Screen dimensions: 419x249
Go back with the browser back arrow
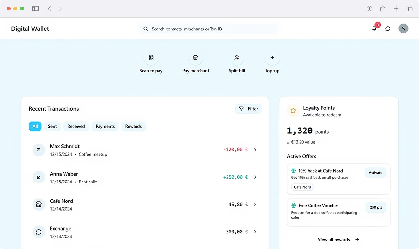coord(49,9)
